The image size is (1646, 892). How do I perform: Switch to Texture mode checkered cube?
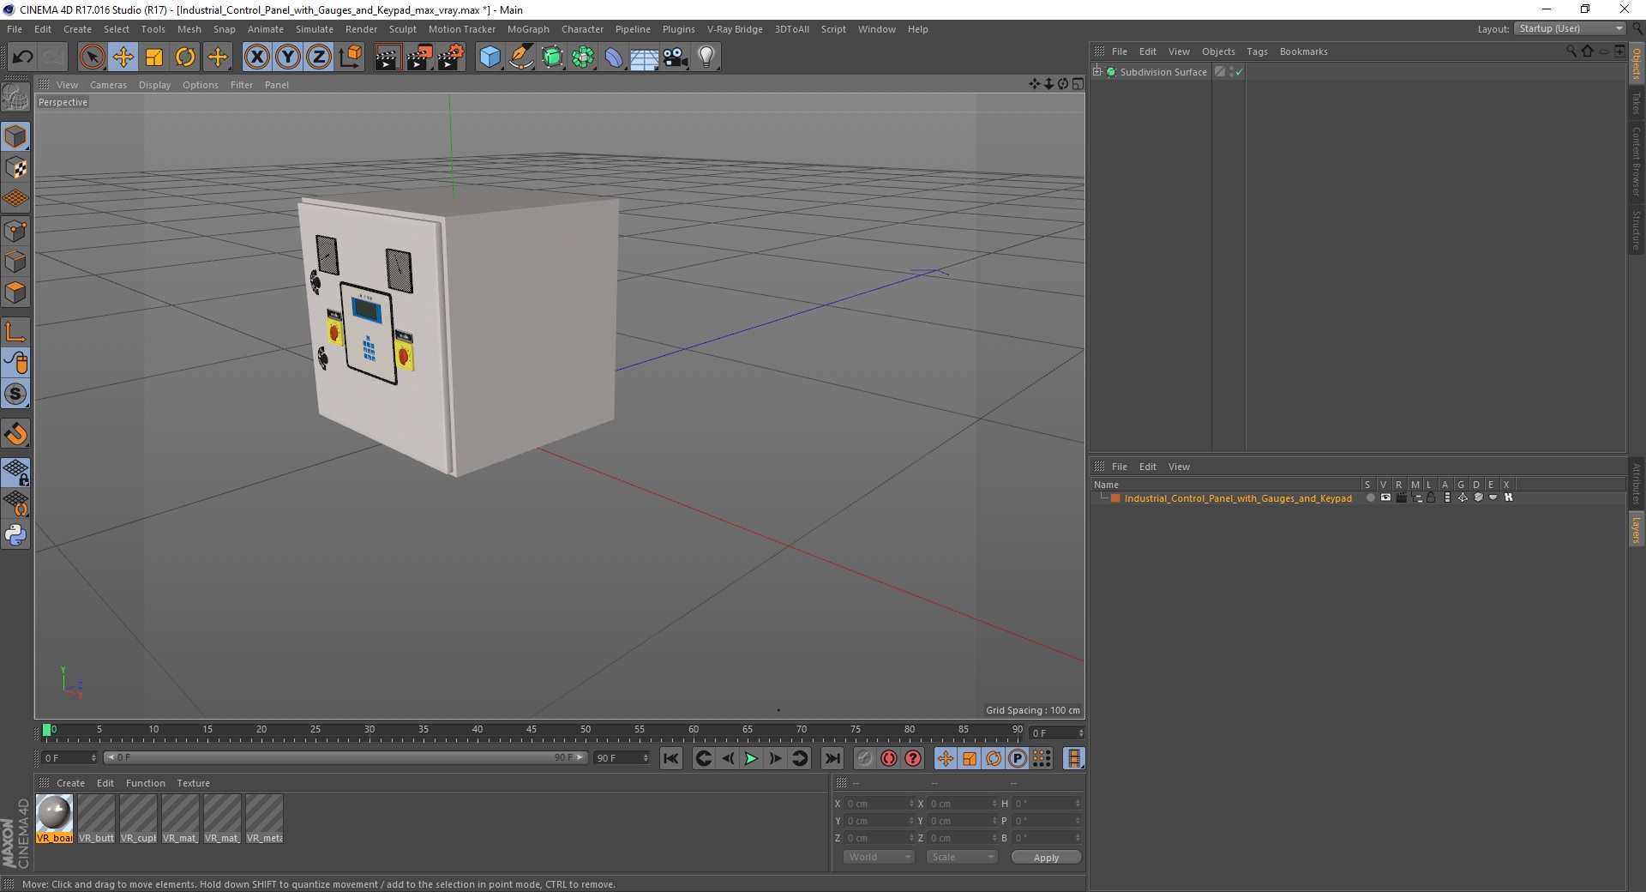(x=15, y=167)
